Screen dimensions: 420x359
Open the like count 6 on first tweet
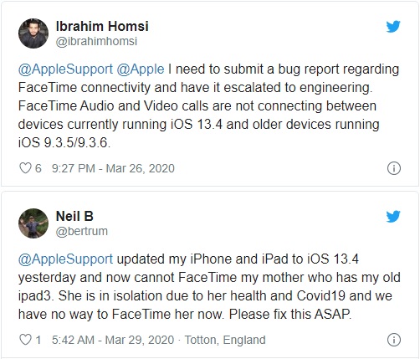coord(38,168)
